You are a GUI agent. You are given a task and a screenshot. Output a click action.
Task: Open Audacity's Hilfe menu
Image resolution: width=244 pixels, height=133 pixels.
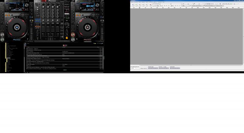coord(163,2)
